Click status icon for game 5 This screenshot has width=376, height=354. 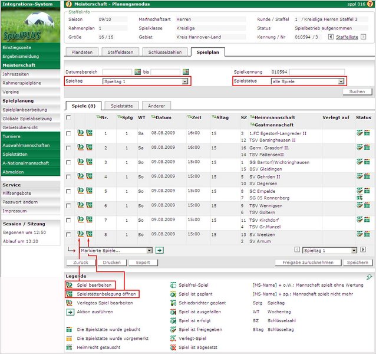click(359, 191)
